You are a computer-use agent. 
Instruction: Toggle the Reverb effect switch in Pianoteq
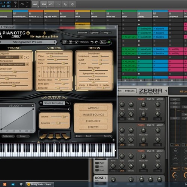[107, 136]
